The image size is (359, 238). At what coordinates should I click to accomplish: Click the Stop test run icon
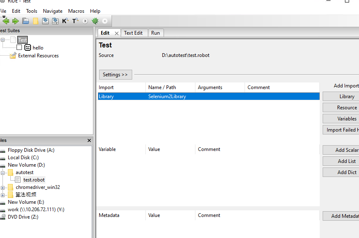105,21
